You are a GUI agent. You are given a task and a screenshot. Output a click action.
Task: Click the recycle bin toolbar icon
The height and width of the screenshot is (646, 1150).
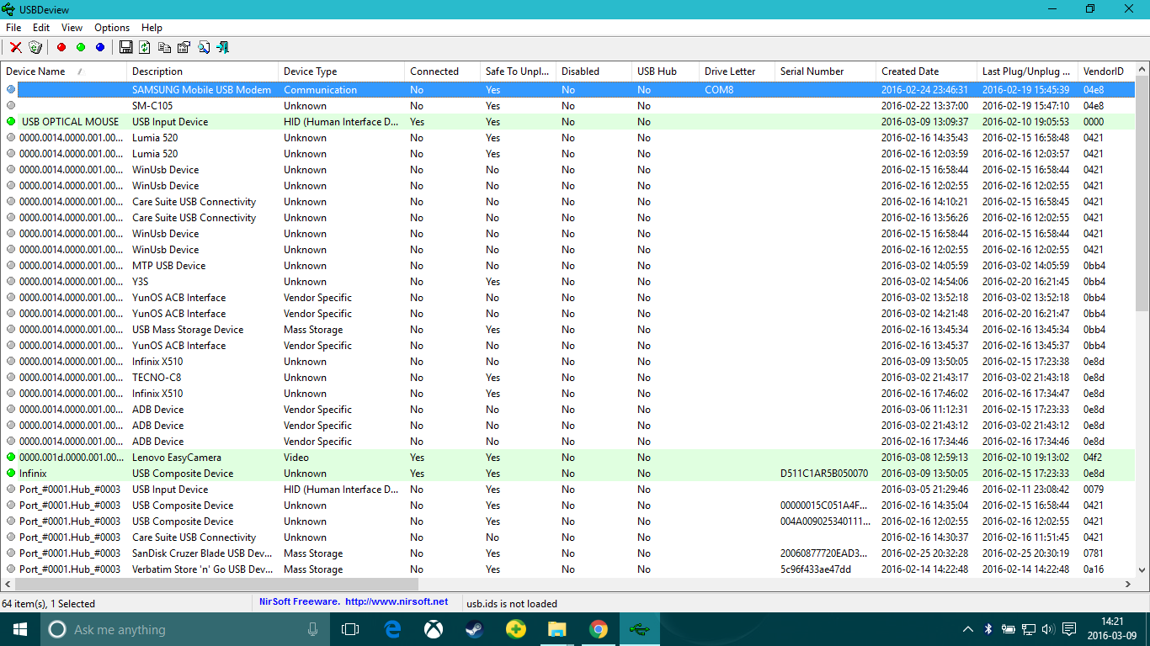[x=35, y=47]
